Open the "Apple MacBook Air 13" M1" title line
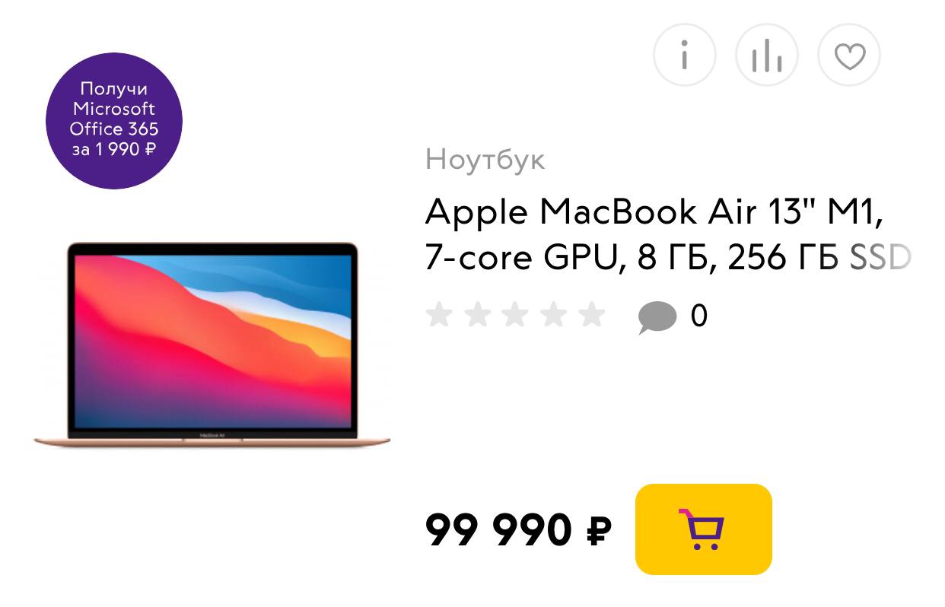The width and height of the screenshot is (945, 607). [x=654, y=212]
